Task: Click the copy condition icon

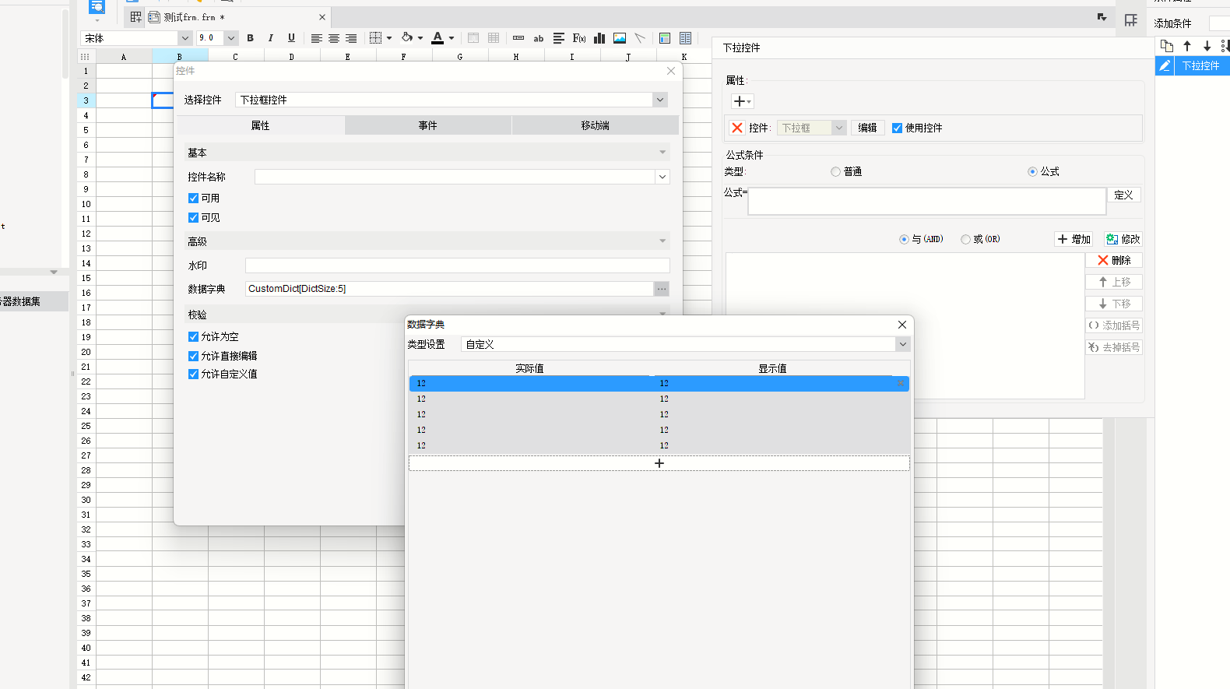Action: coord(1167,46)
